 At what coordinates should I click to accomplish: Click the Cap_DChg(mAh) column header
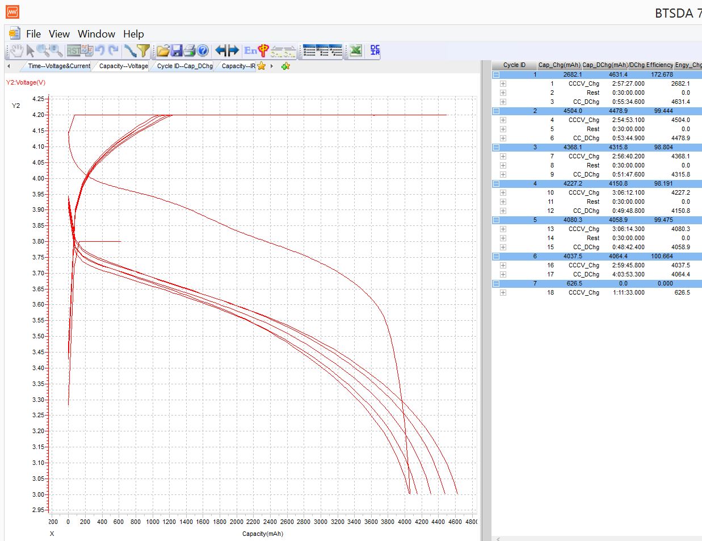click(604, 65)
